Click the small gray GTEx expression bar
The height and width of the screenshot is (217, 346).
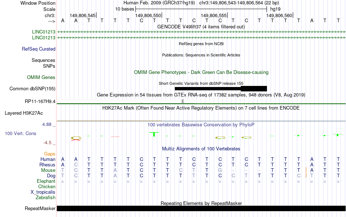click(x=183, y=101)
